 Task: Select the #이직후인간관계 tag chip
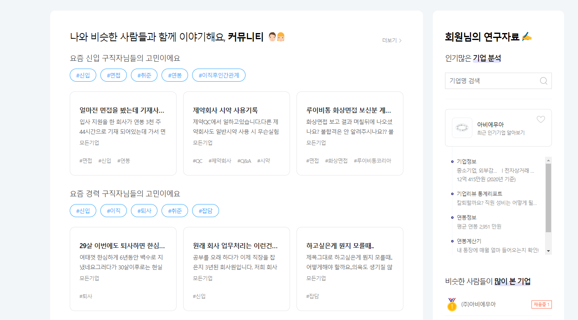pyautogui.click(x=219, y=75)
